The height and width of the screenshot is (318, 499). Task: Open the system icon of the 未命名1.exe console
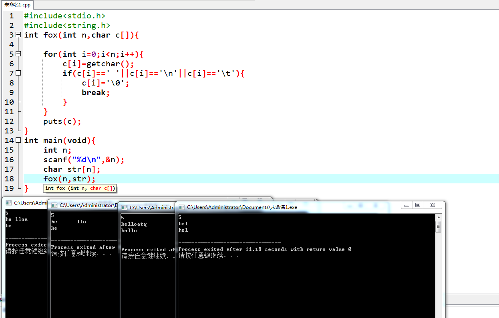[182, 207]
